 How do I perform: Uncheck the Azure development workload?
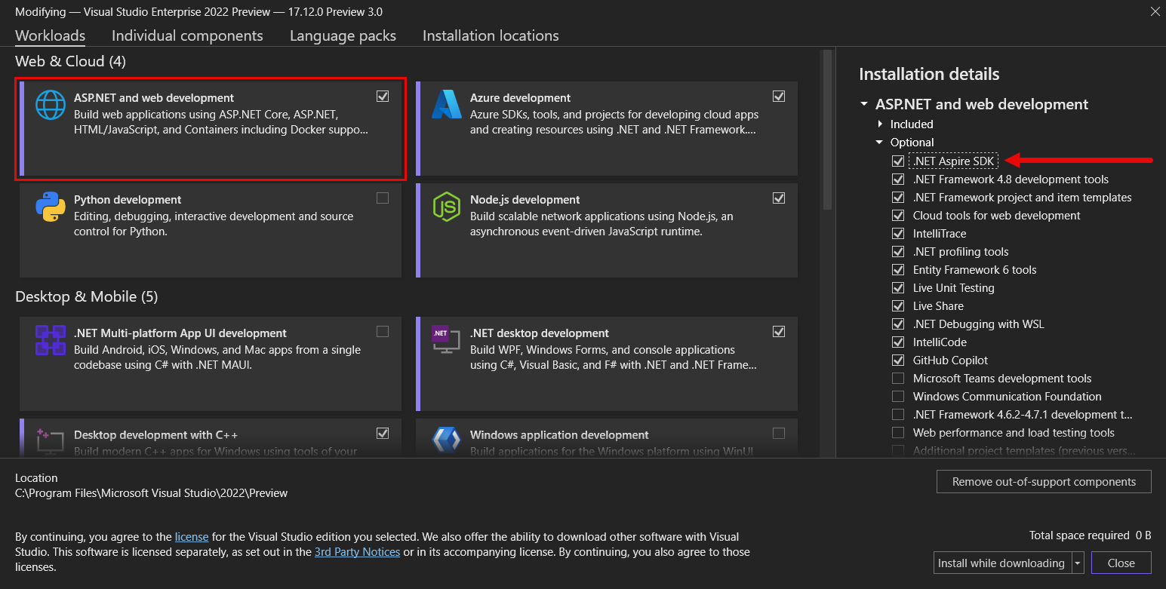pyautogui.click(x=779, y=97)
